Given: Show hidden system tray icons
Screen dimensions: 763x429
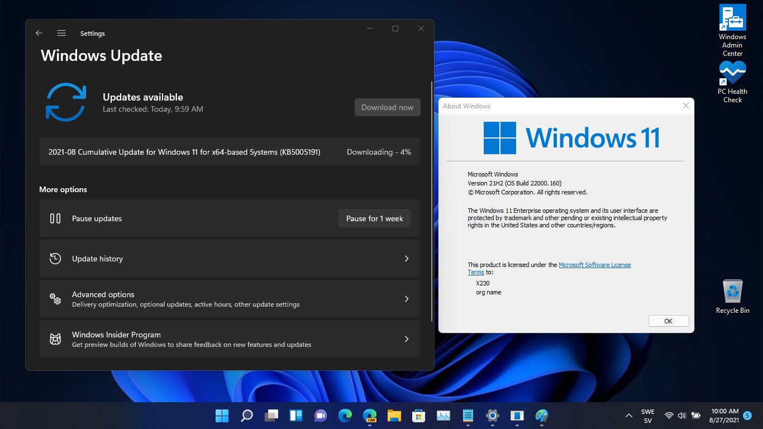Looking at the screenshot, I should pyautogui.click(x=628, y=416).
